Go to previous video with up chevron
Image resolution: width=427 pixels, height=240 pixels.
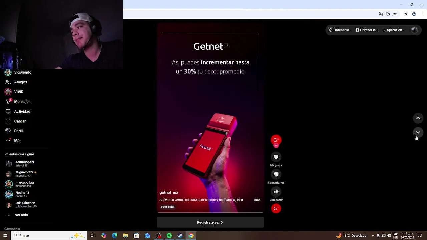(x=418, y=118)
